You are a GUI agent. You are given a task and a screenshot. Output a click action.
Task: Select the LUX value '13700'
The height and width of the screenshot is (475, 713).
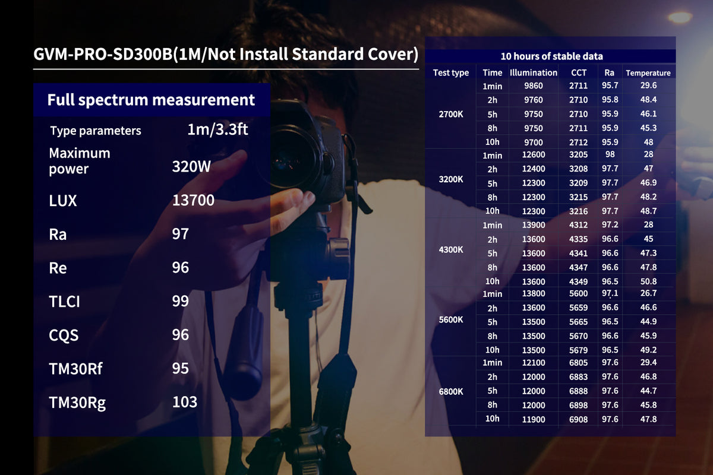193,201
